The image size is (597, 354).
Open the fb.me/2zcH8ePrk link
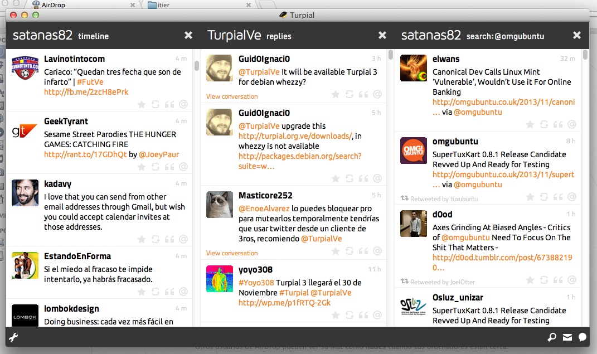pos(86,92)
